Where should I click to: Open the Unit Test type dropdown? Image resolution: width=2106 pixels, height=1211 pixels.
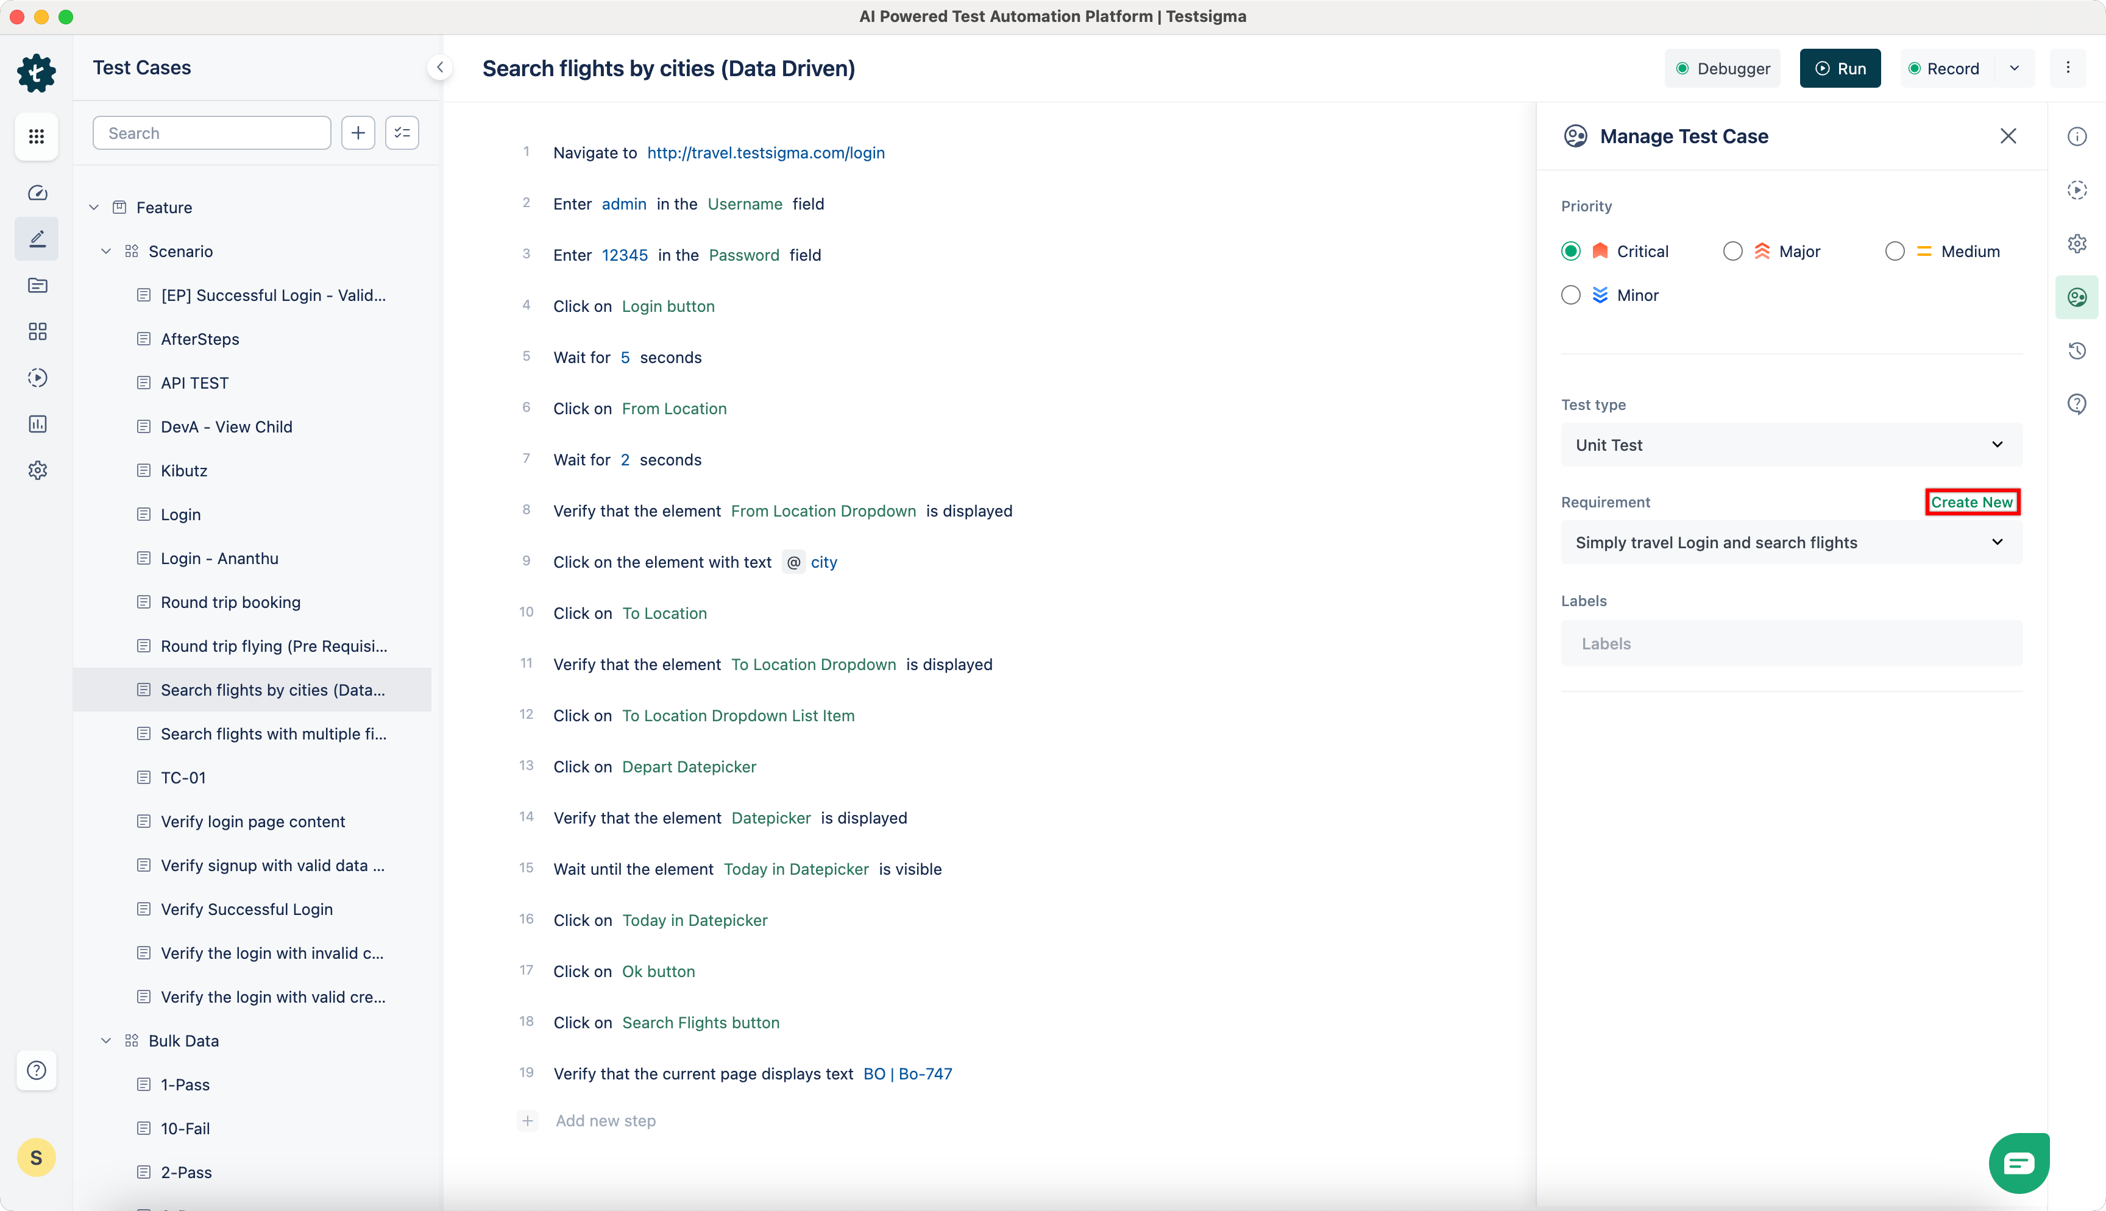pos(1790,444)
